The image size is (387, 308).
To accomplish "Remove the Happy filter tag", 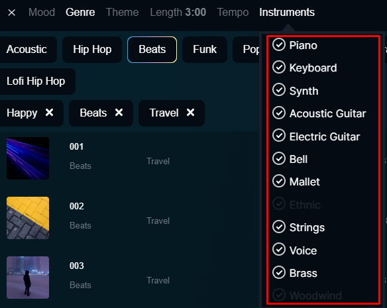I will click(49, 113).
